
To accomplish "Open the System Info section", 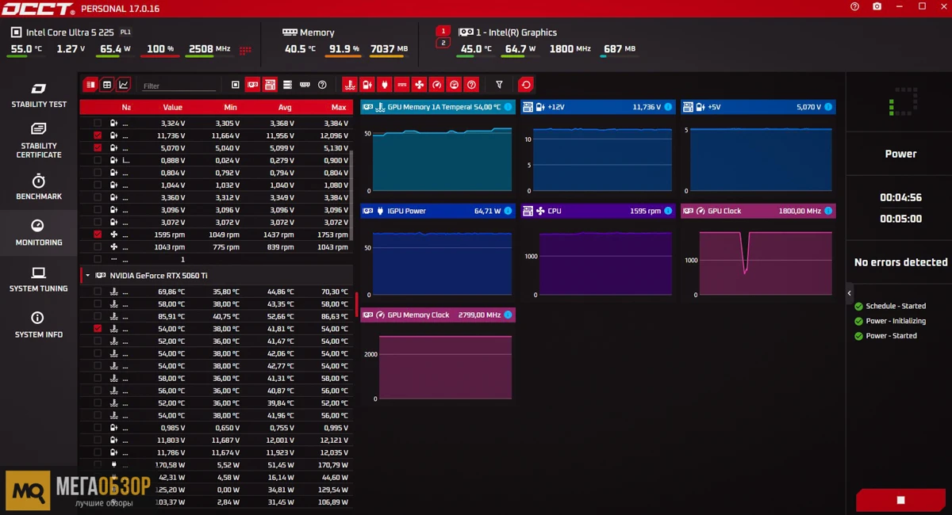I will [x=39, y=325].
